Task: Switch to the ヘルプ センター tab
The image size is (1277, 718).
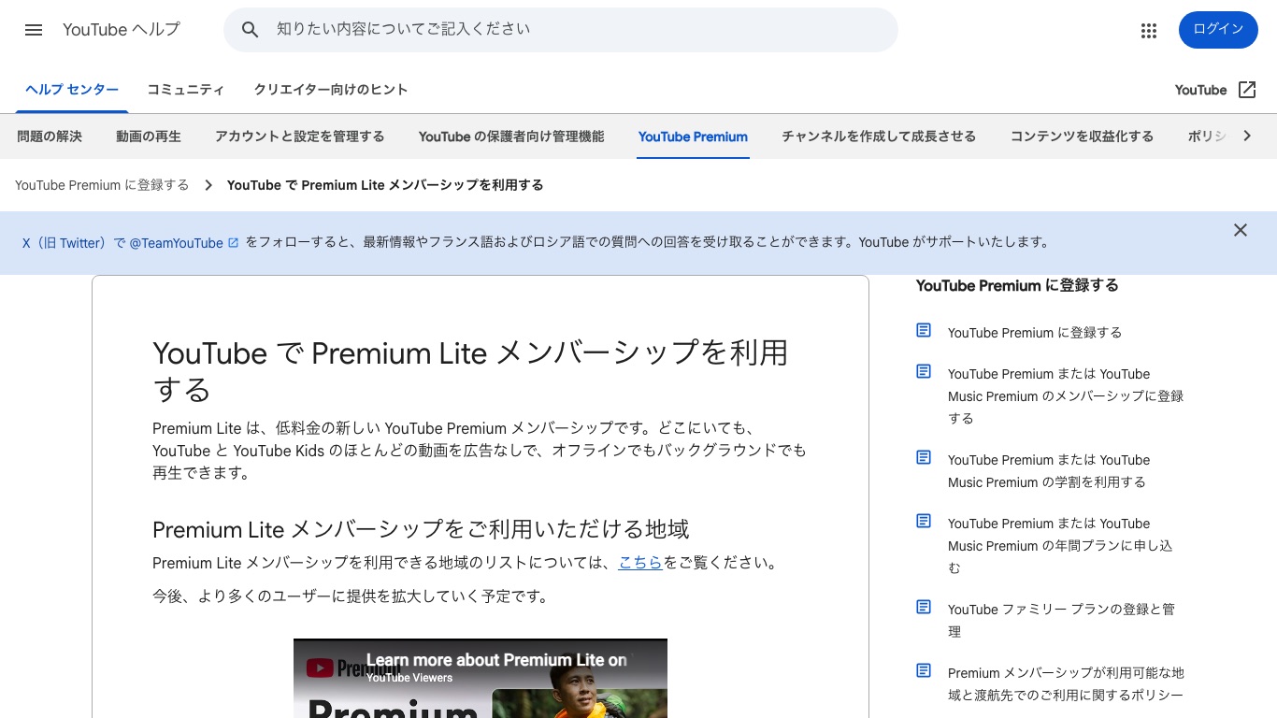Action: (x=72, y=90)
